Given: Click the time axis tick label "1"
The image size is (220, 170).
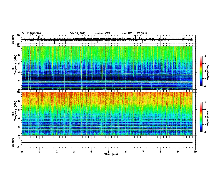Looking at the screenshot, I should [39, 152].
